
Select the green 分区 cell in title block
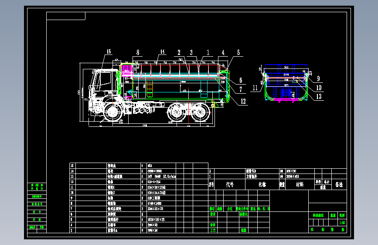[x=230, y=209]
